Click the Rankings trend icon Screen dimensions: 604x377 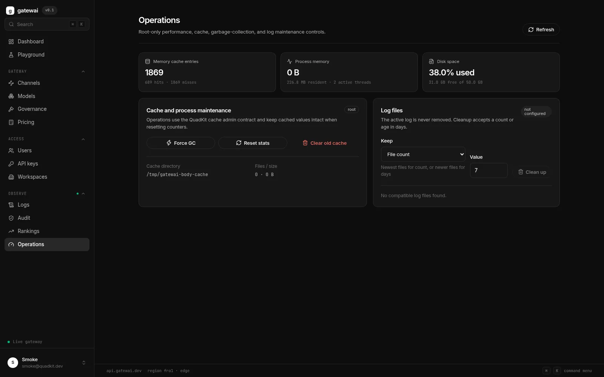pos(11,231)
